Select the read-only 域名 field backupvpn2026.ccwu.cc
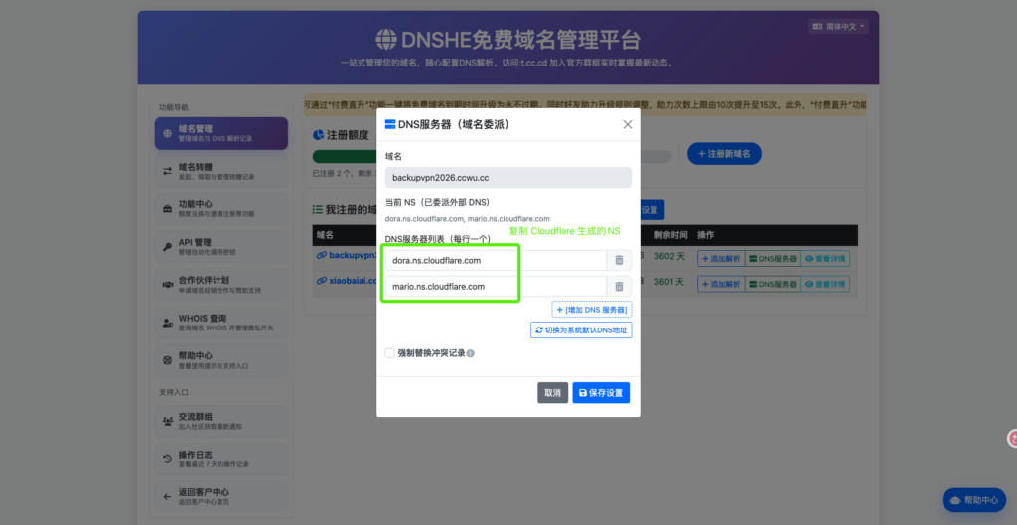1017x525 pixels. (508, 178)
